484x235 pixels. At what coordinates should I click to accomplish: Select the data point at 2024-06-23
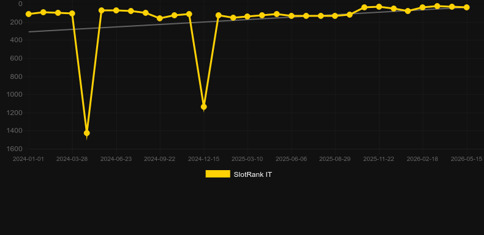116,10
